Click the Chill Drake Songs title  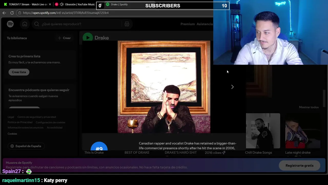click(x=259, y=153)
